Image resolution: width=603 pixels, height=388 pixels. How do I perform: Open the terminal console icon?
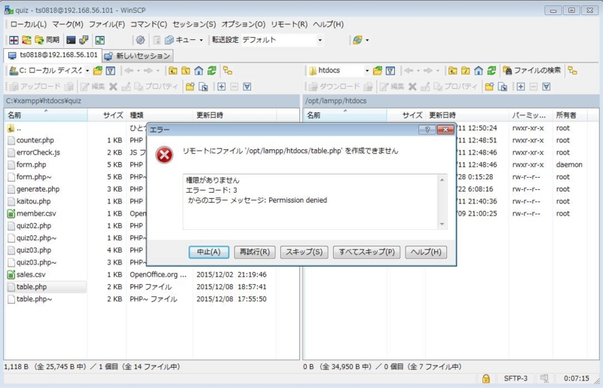pyautogui.click(x=71, y=40)
